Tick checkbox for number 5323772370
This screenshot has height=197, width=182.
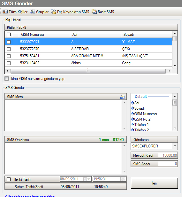(x=9, y=49)
